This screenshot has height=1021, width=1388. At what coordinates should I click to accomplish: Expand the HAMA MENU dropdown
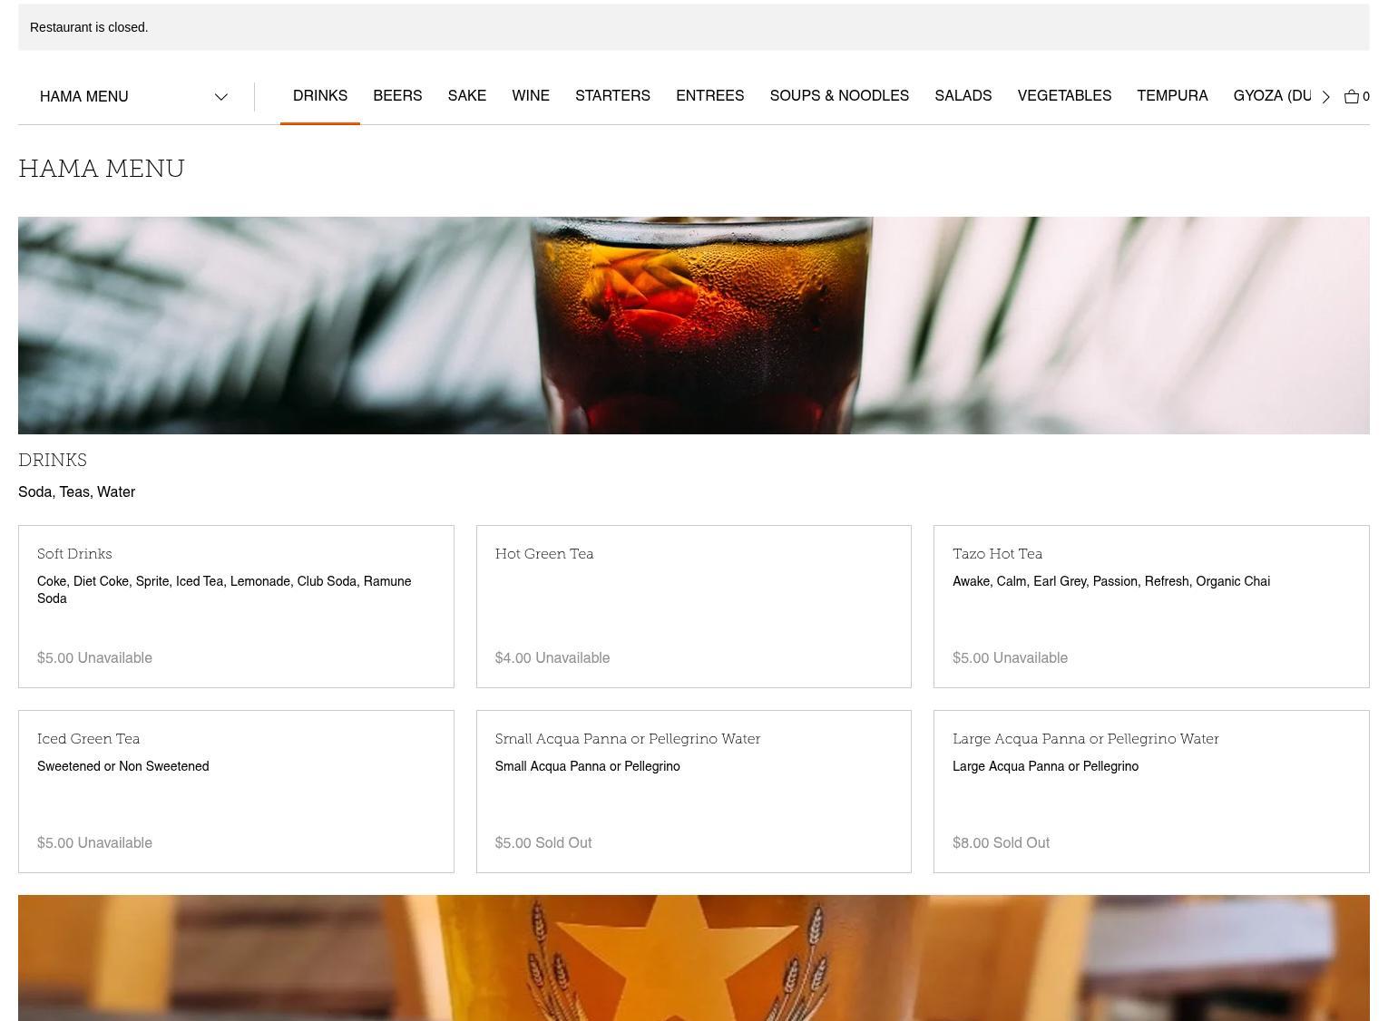133,96
